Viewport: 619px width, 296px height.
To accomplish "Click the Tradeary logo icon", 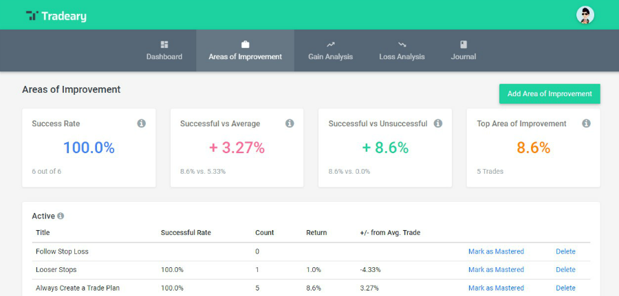I will click(x=32, y=16).
